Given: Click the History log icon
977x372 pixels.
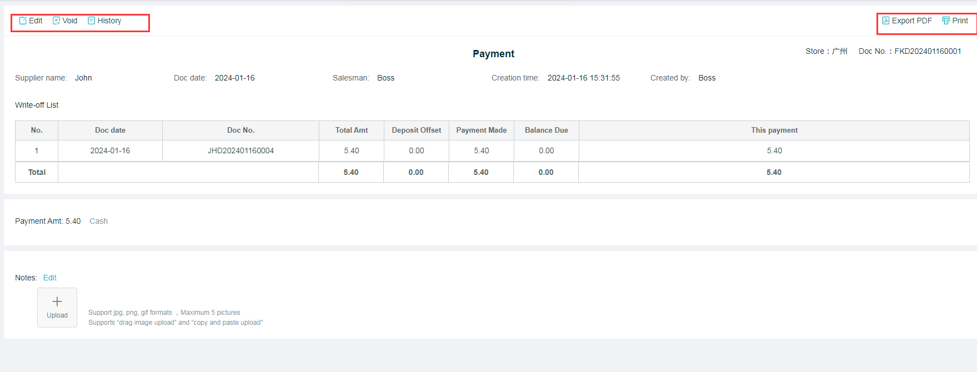Looking at the screenshot, I should click(x=92, y=21).
